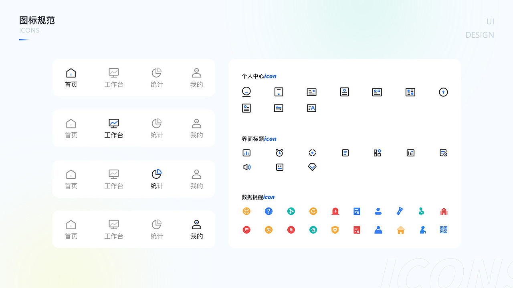Click the QR code icon at 数据提醒 row end
The height and width of the screenshot is (288, 513).
(x=443, y=230)
